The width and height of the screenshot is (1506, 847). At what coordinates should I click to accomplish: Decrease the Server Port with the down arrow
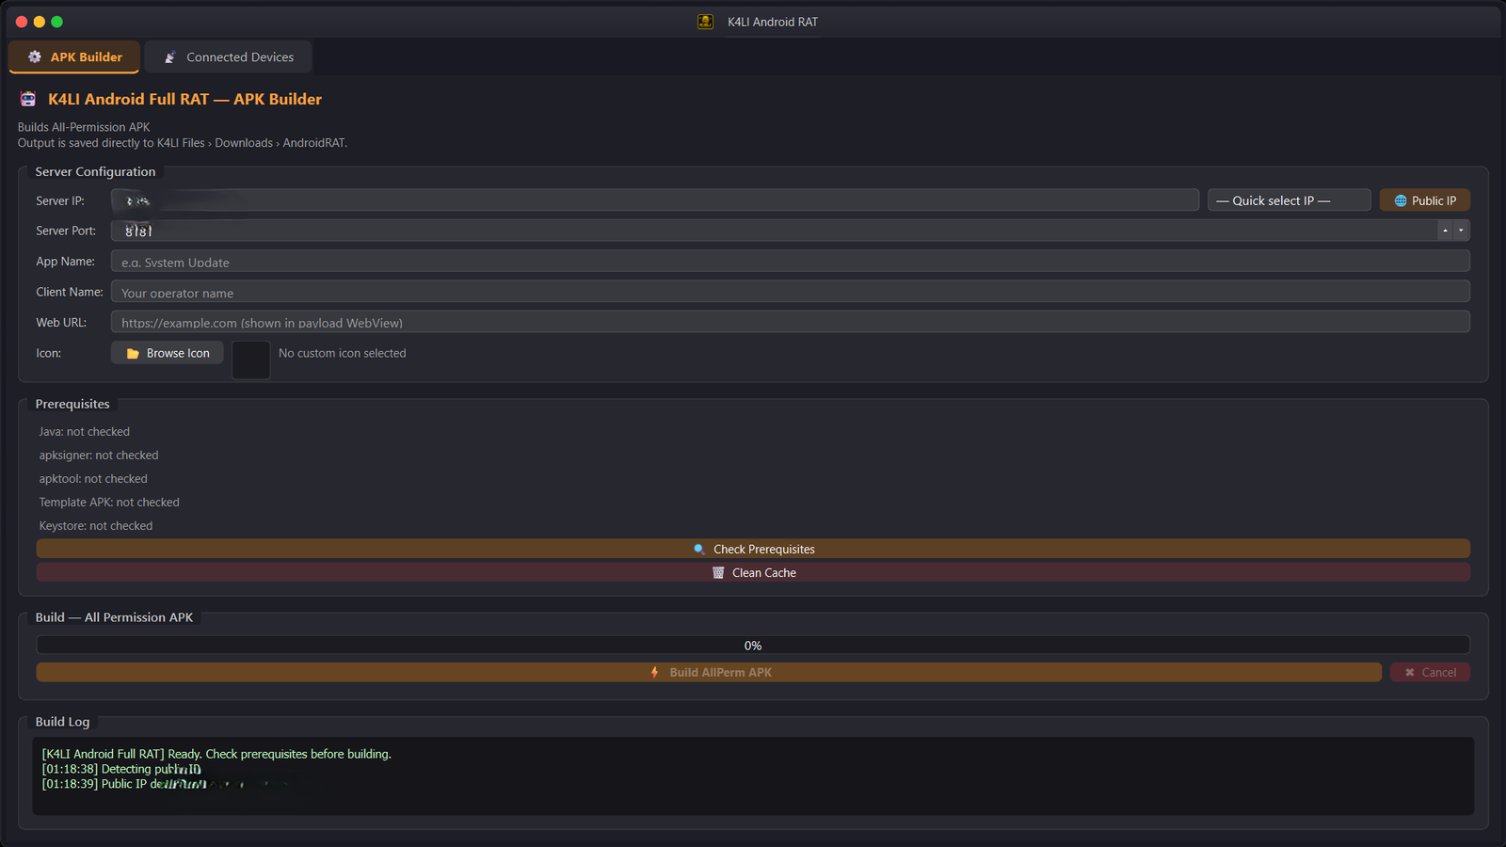pos(1461,231)
